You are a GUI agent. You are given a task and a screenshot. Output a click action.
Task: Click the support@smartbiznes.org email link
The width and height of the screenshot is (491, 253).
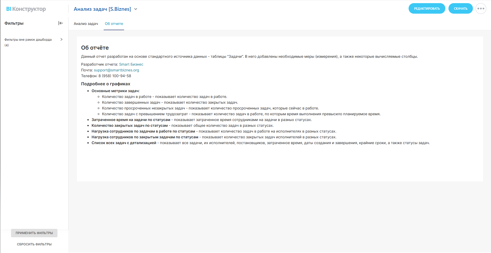[x=117, y=70]
